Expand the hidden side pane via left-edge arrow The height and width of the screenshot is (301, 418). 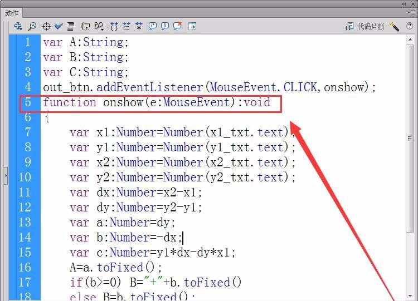(x=6, y=176)
